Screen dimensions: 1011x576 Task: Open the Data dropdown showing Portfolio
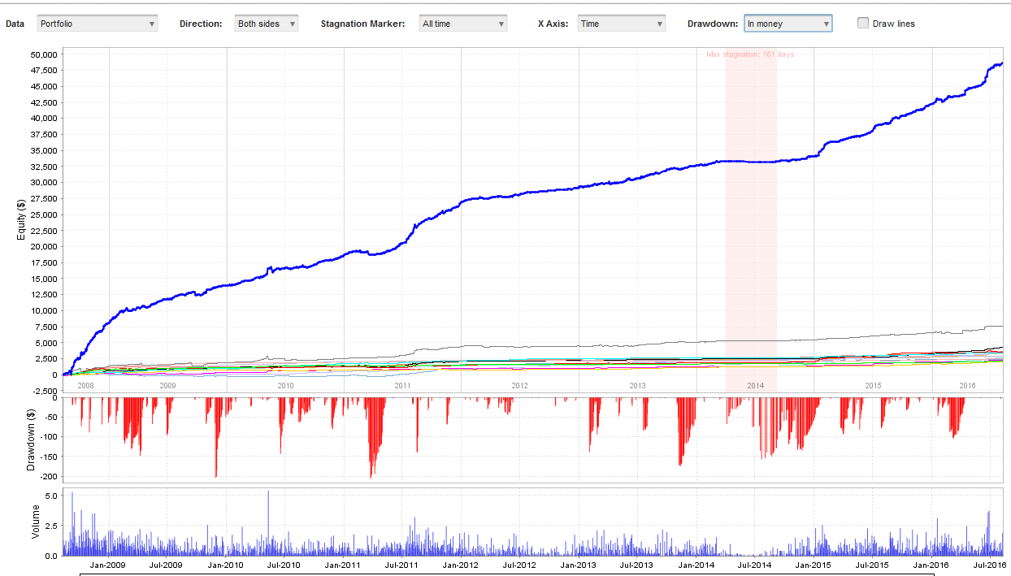click(x=98, y=24)
